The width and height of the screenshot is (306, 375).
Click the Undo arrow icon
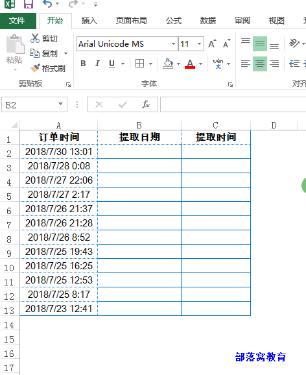tap(47, 4)
